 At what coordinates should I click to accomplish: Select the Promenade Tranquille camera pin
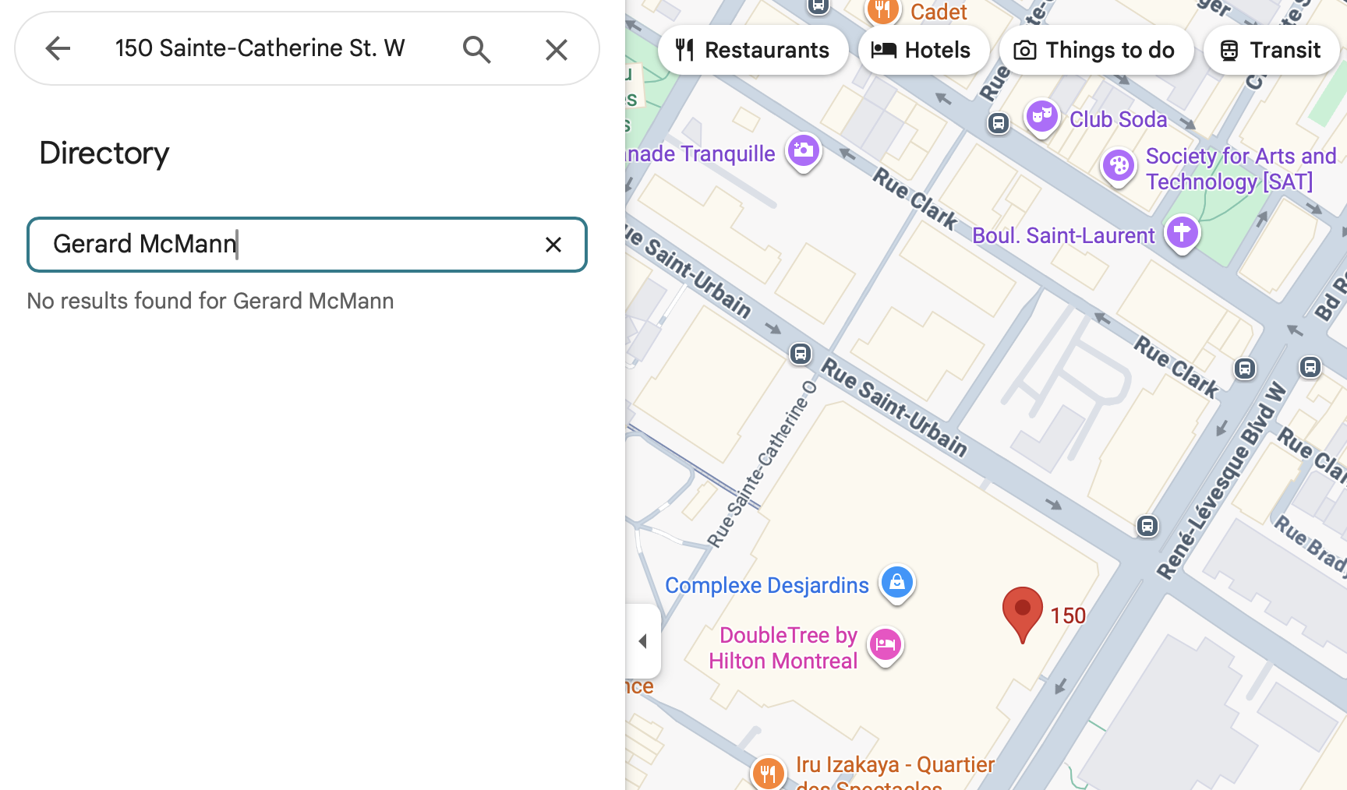(x=804, y=152)
